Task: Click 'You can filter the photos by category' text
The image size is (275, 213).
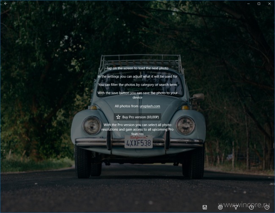Action: point(137,85)
